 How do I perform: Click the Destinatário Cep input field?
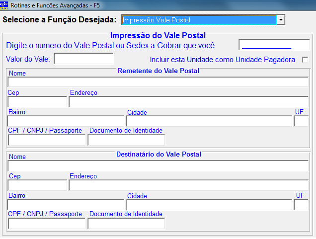(x=37, y=185)
